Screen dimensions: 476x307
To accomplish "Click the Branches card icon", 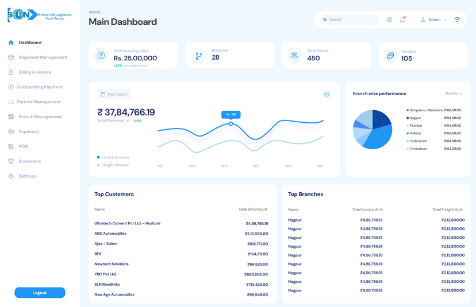I will point(199,56).
